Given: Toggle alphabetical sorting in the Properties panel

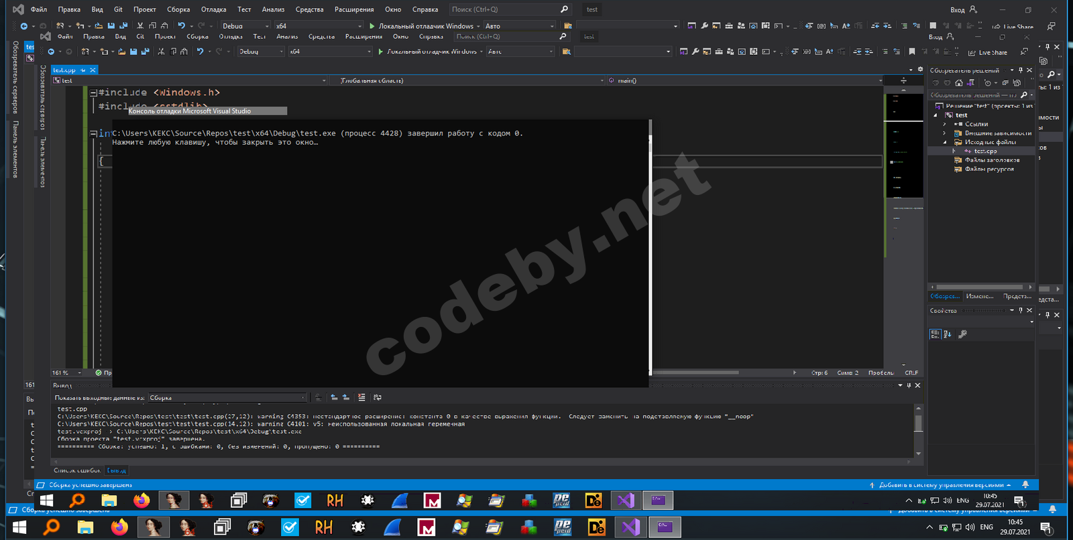Looking at the screenshot, I should click(948, 334).
